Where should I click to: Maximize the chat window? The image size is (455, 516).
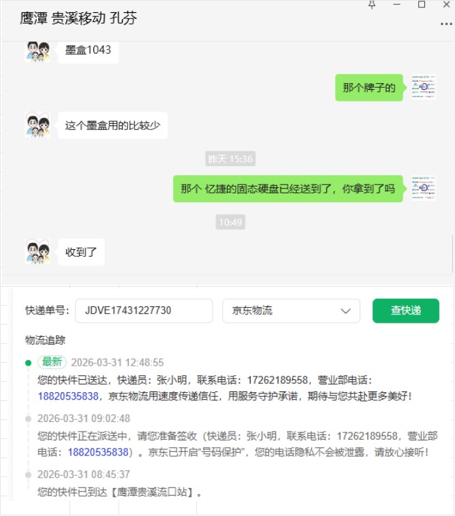(x=422, y=4)
